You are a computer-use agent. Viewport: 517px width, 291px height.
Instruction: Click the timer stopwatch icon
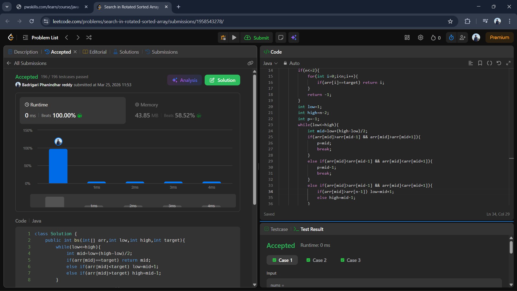[x=451, y=37]
